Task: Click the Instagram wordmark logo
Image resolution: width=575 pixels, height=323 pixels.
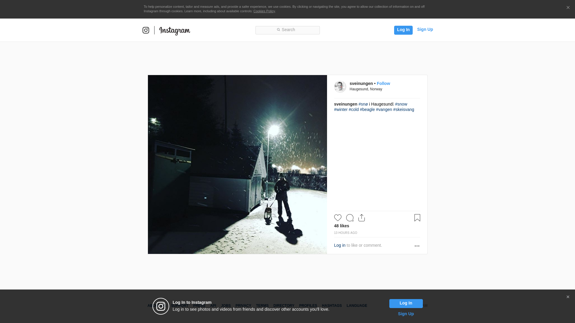Action: pos(175,31)
